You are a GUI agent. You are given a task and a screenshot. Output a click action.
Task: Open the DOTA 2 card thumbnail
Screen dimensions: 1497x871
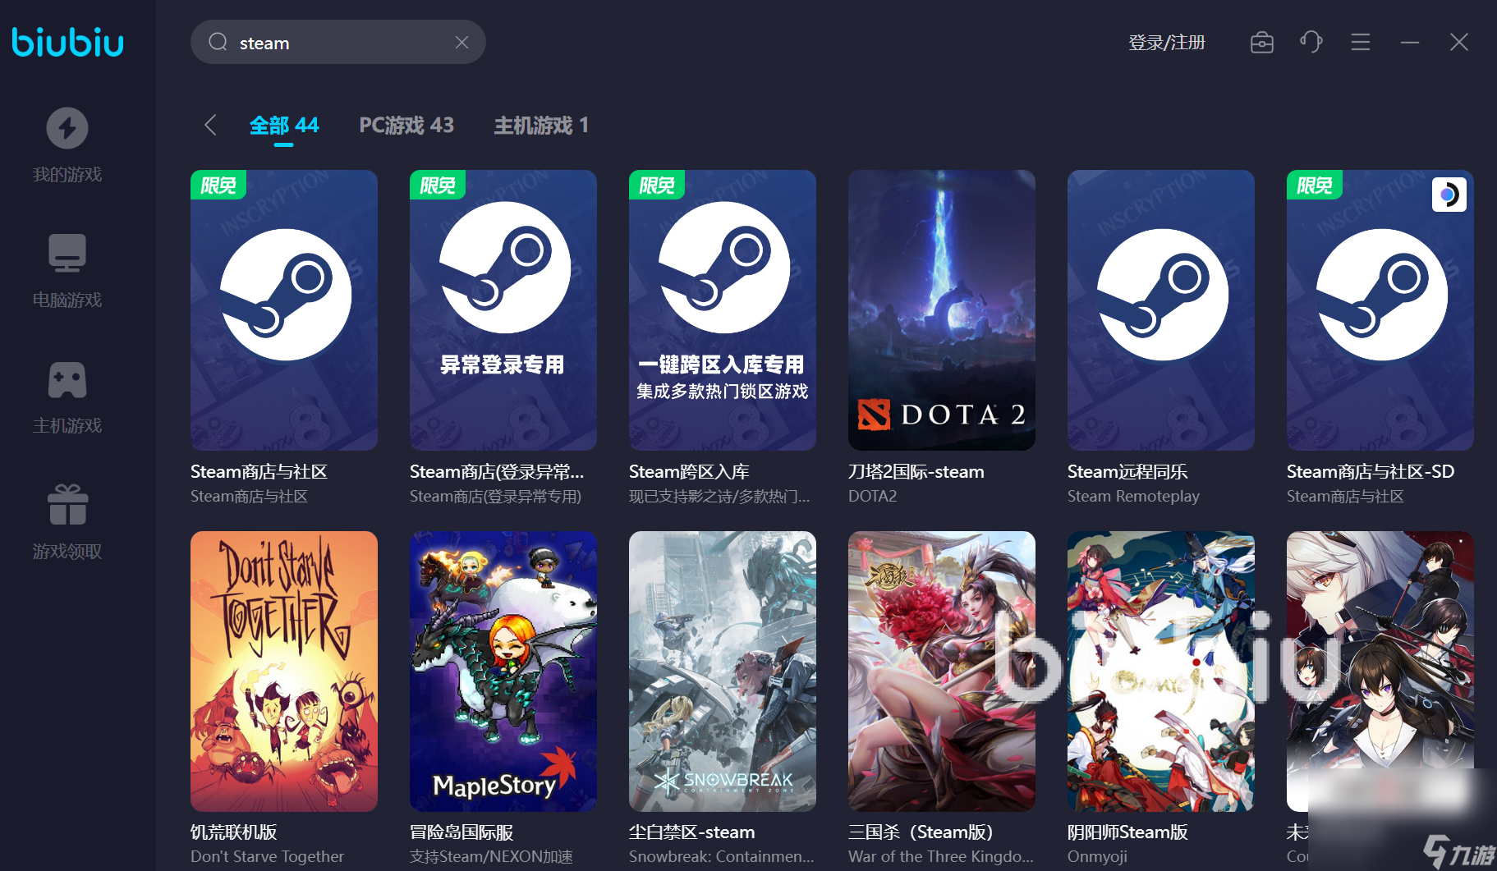[x=942, y=310]
